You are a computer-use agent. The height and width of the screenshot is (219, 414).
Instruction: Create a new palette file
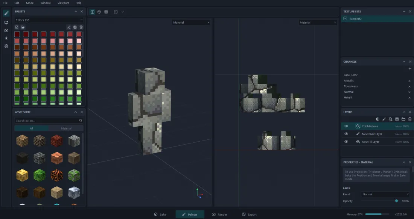pos(17,27)
